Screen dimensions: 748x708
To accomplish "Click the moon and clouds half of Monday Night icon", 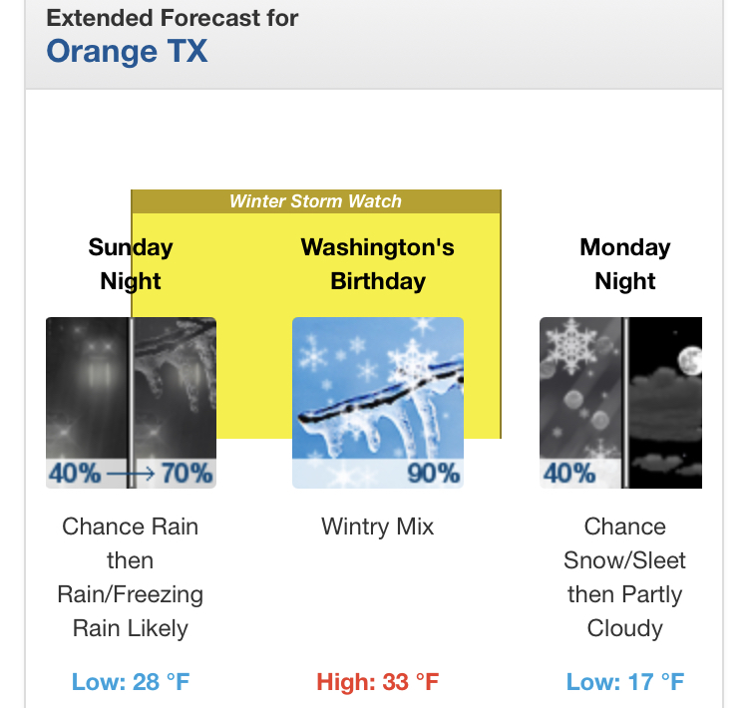I will tap(665, 389).
